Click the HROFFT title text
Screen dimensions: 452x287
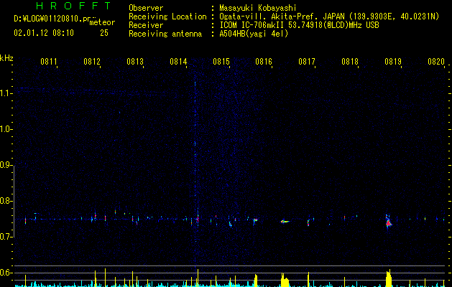[74, 6]
